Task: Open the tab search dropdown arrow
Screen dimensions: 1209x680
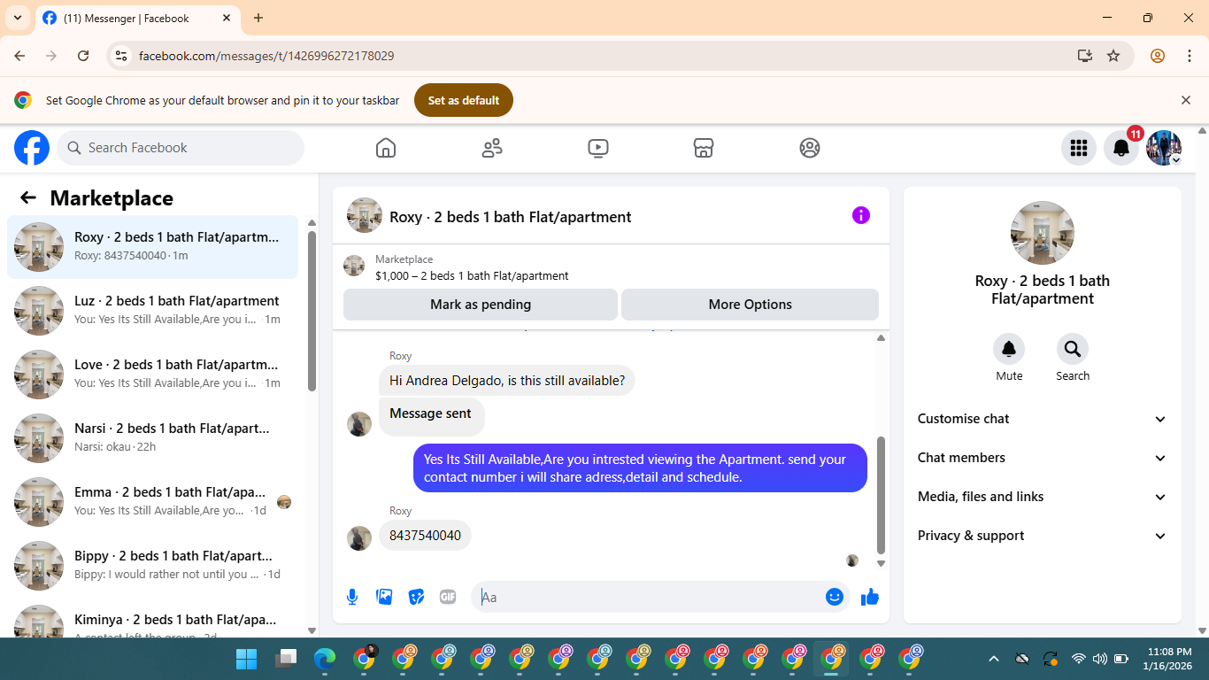Action: (x=18, y=18)
